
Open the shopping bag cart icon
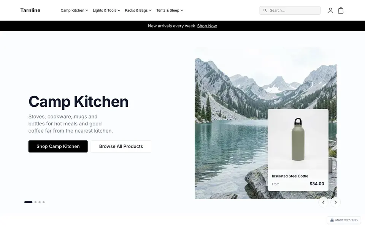(341, 11)
